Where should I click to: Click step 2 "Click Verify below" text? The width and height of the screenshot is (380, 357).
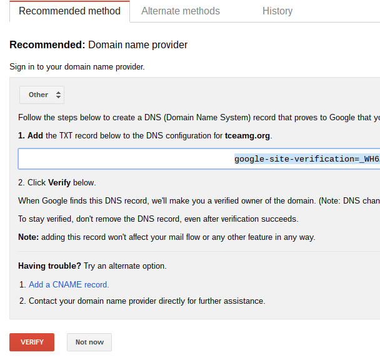pyautogui.click(x=57, y=183)
